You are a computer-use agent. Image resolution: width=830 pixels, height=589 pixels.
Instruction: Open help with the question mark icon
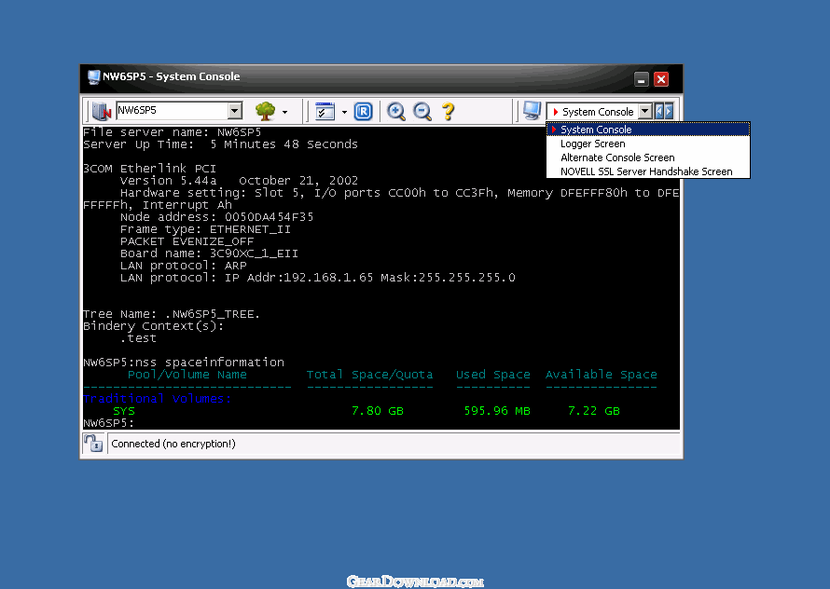[x=448, y=111]
